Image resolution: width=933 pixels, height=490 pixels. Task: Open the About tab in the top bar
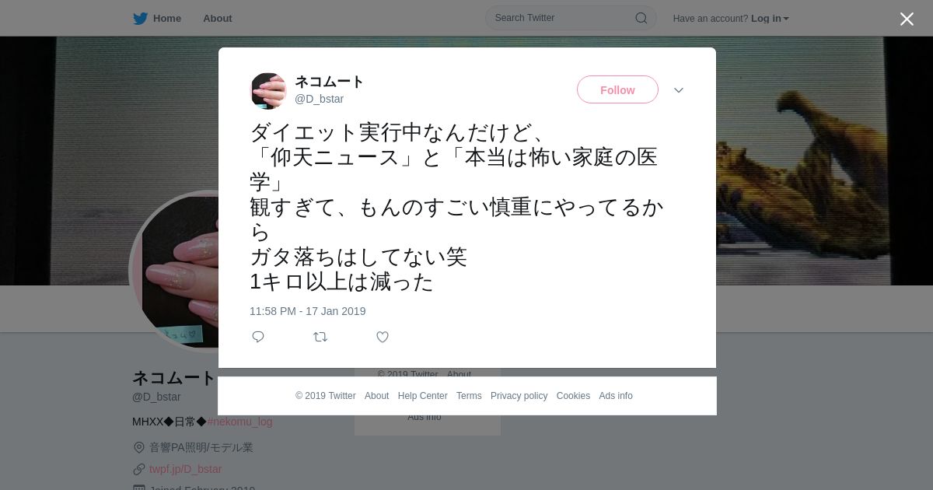[x=218, y=18]
